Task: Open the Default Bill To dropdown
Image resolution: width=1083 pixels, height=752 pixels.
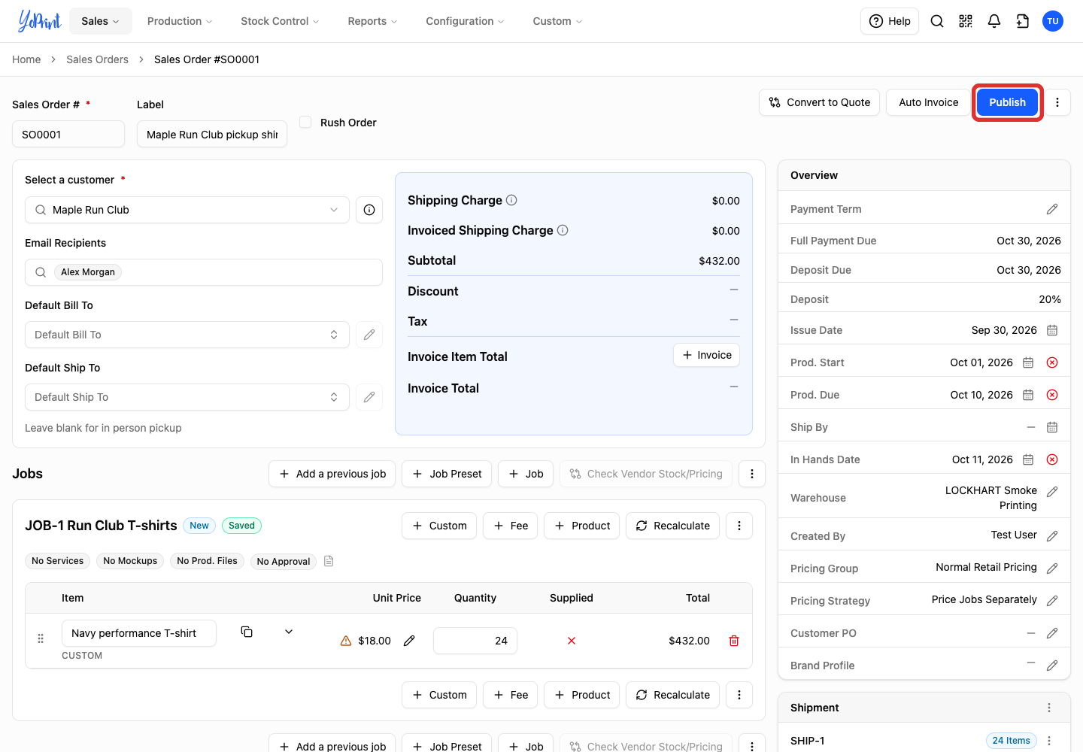Action: [x=187, y=335]
